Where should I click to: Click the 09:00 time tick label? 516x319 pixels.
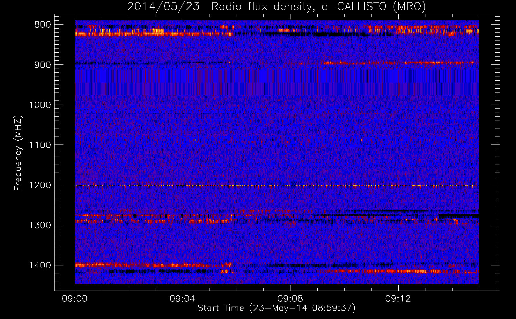pos(75,299)
